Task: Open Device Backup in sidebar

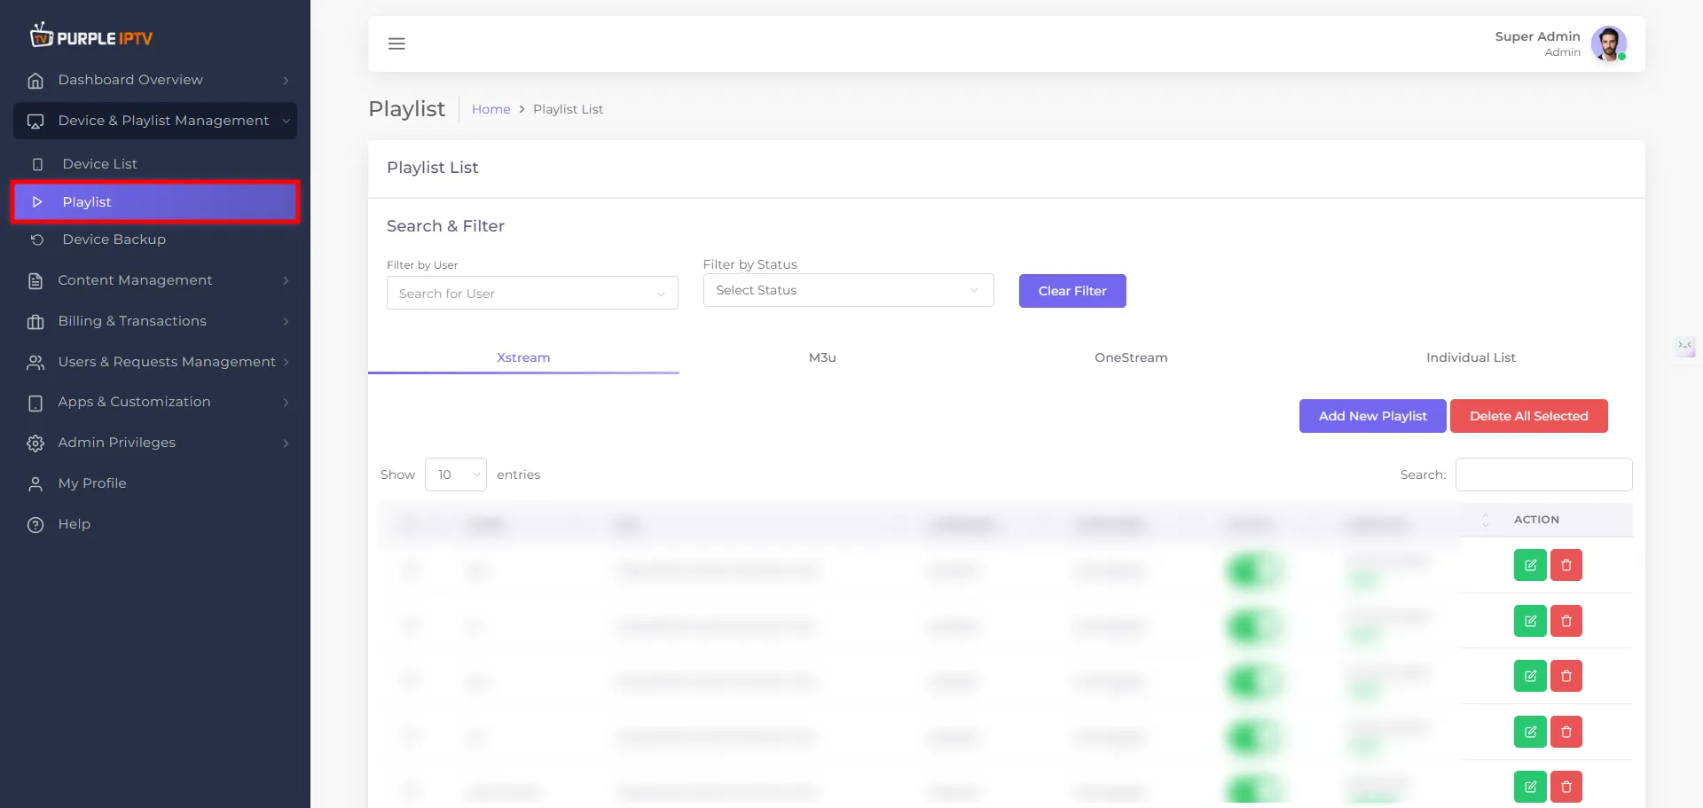Action: 155,239
